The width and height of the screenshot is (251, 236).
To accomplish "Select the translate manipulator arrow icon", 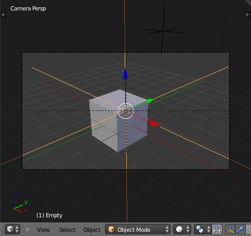I will coord(240,229).
